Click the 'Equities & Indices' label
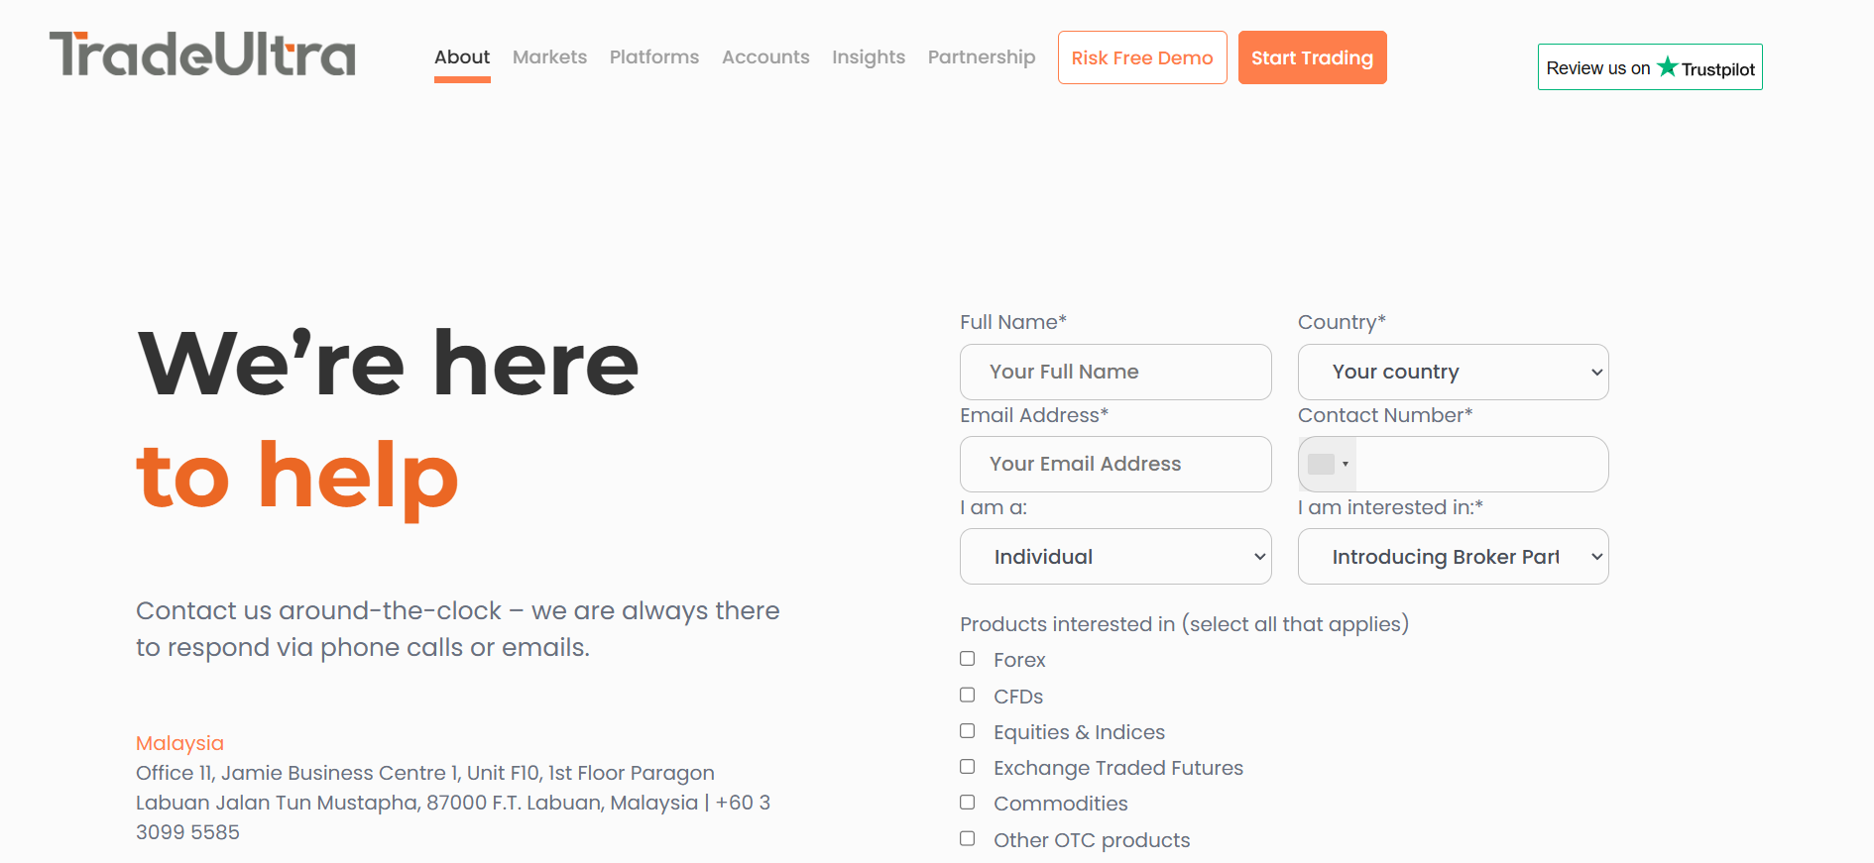The width and height of the screenshot is (1874, 863). click(x=1079, y=732)
